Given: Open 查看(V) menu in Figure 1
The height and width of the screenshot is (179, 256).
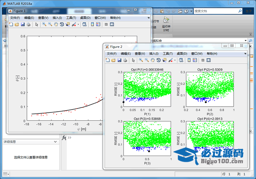Looking at the screenshot, I should [x=43, y=18].
